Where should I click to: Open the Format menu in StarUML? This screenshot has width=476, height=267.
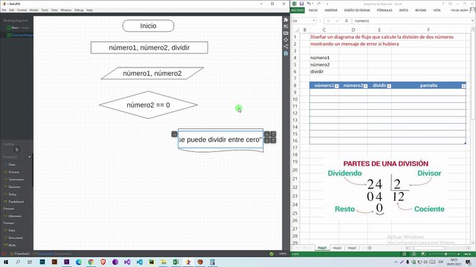coord(22,10)
